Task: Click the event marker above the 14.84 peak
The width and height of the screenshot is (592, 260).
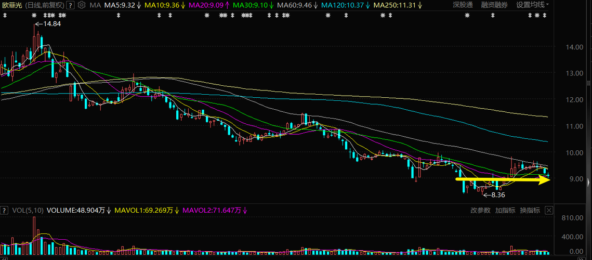Action: pos(34,16)
